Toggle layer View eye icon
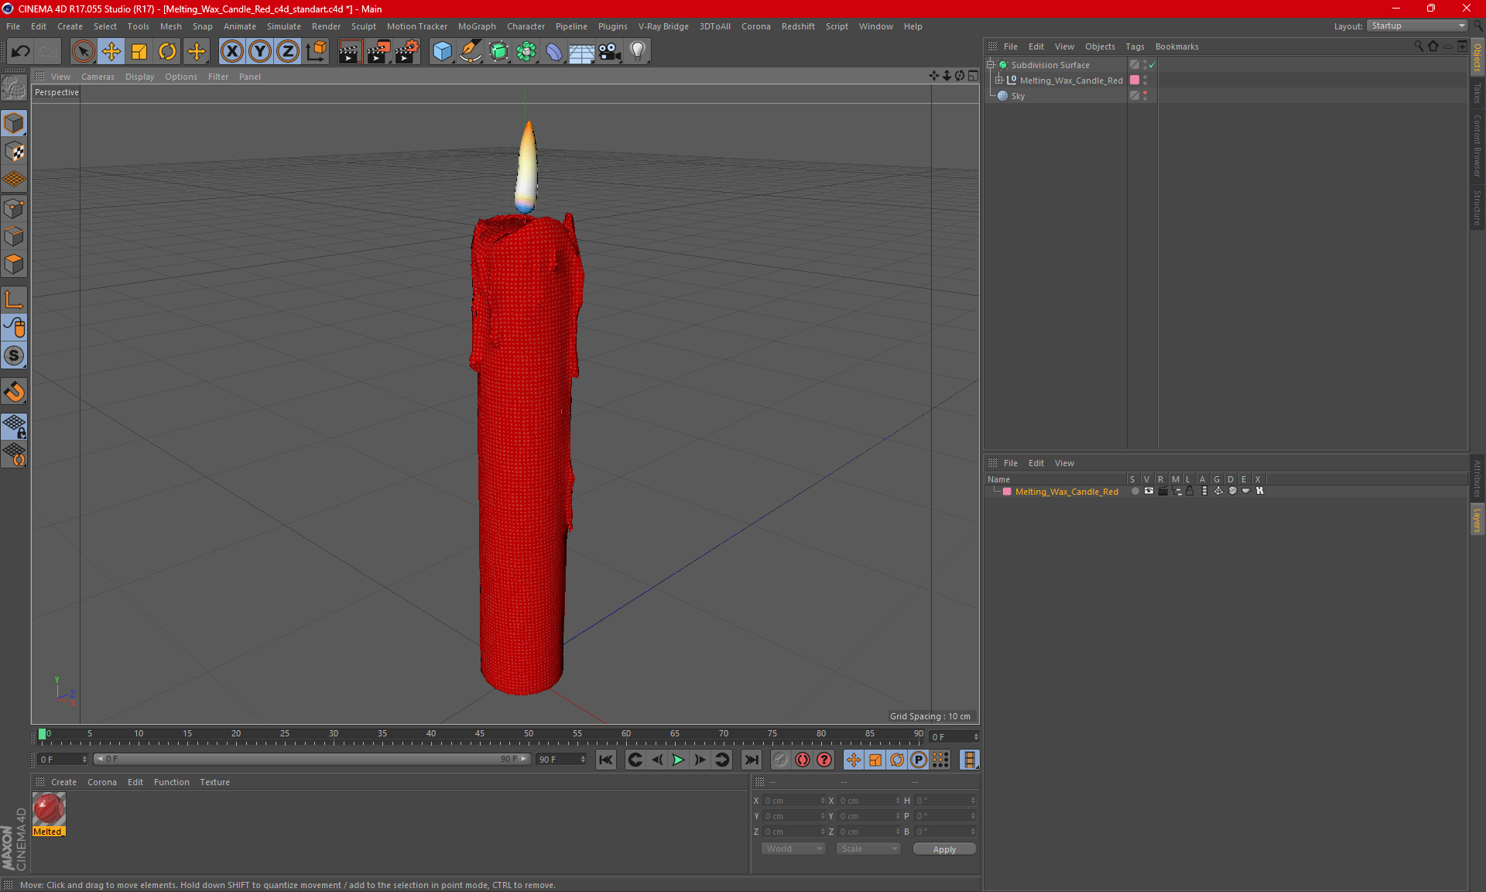The width and height of the screenshot is (1486, 892). click(1149, 491)
